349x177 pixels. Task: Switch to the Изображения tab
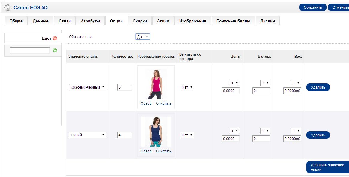pos(192,21)
